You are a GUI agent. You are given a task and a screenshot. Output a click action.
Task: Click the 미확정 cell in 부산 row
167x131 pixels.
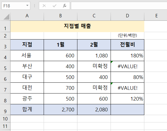pos(94,66)
